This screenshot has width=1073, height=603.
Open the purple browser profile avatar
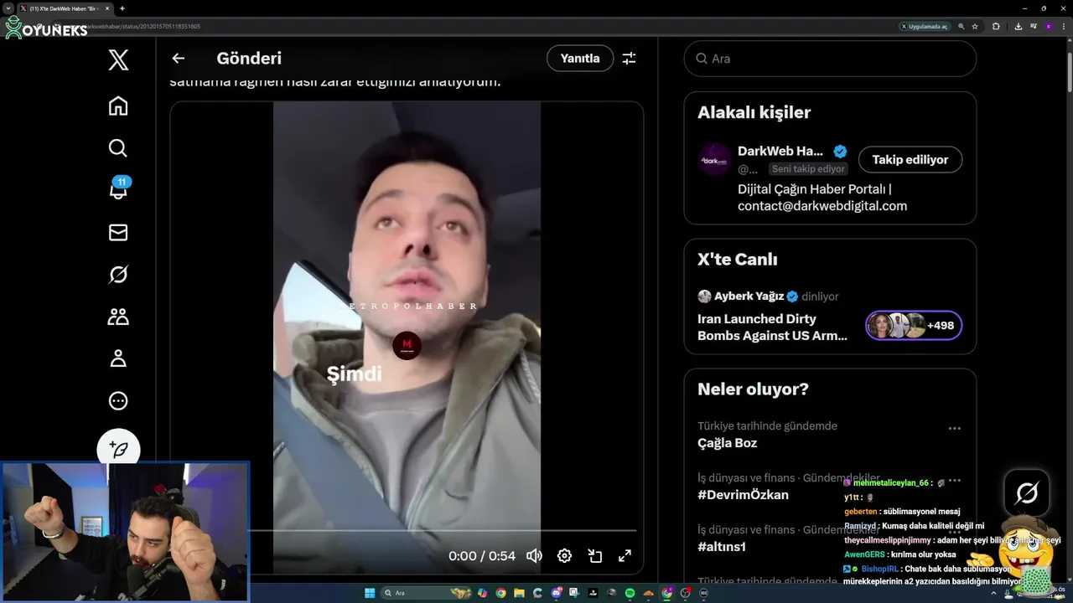[1049, 27]
